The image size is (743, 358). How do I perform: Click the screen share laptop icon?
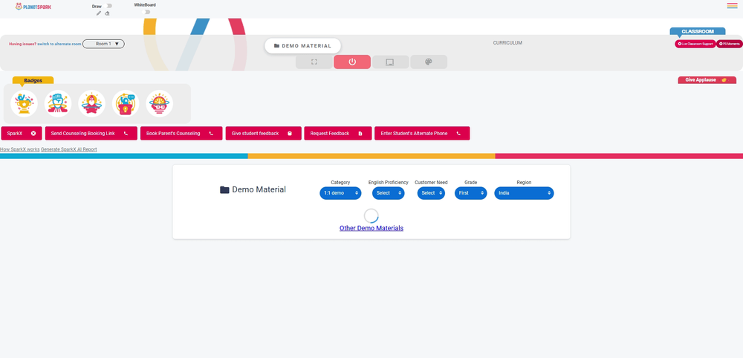[391, 62]
